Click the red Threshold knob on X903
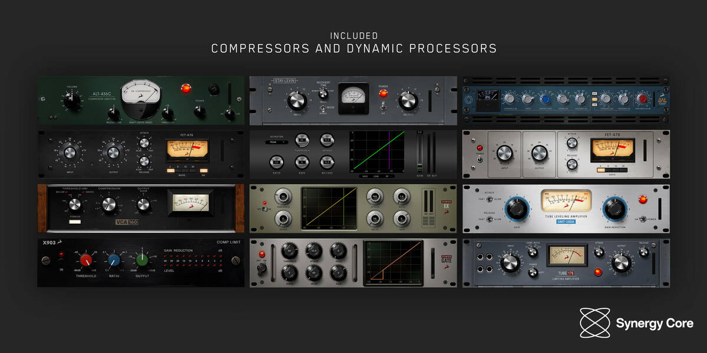Screen dimensions: 707x353 (86, 260)
